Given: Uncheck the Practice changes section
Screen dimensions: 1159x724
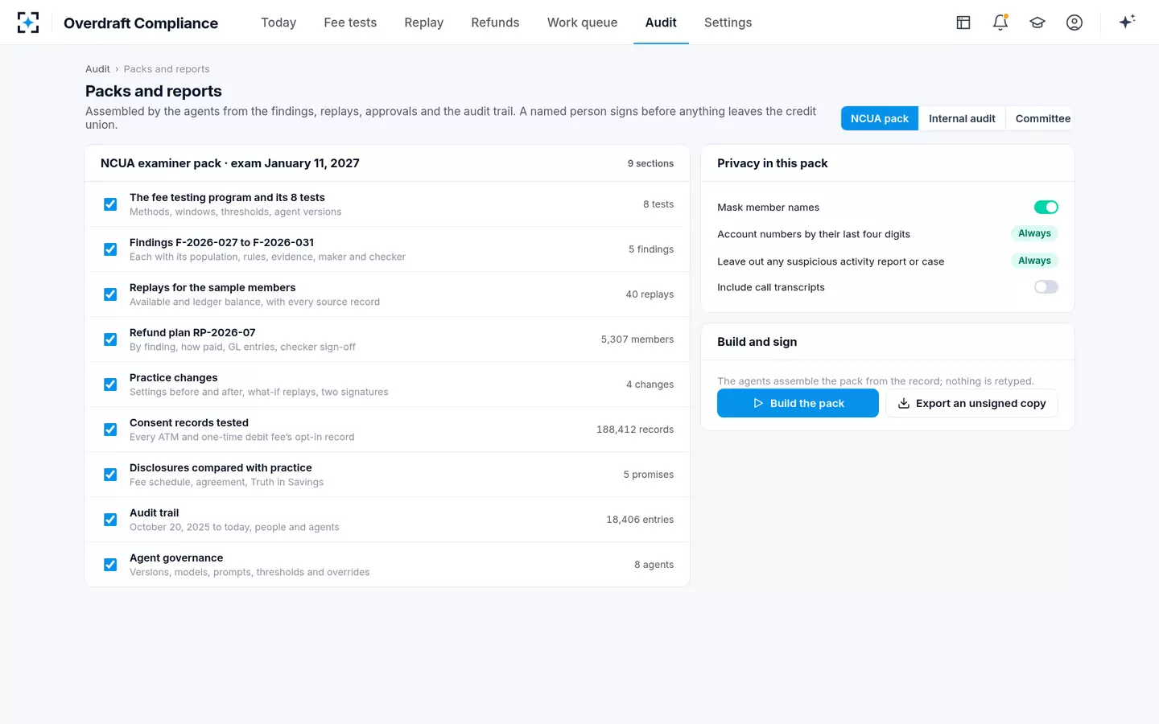Looking at the screenshot, I should point(110,385).
